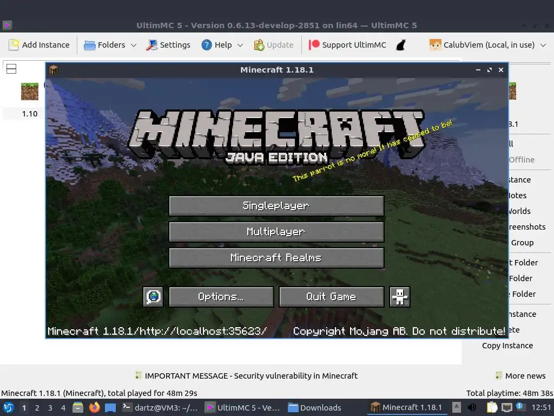Open the file manager taskbar launcher

tap(78, 407)
